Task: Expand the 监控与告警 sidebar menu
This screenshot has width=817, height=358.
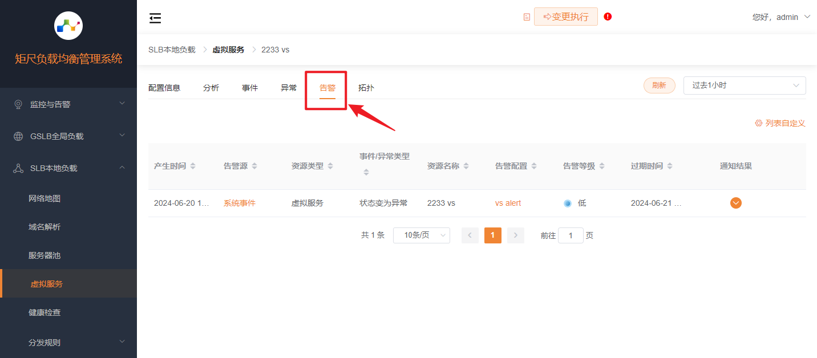Action: [68, 104]
